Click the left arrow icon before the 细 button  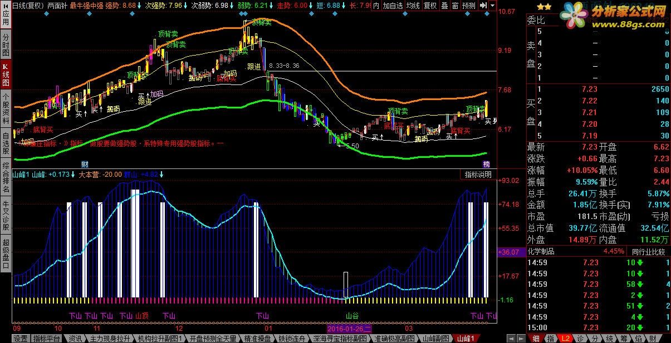click(x=510, y=338)
